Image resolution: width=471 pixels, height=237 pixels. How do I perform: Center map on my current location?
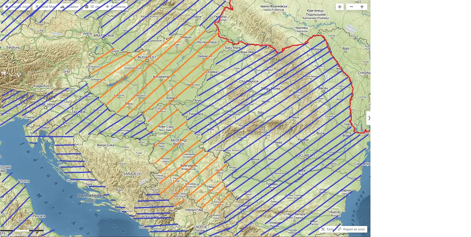pos(340,7)
